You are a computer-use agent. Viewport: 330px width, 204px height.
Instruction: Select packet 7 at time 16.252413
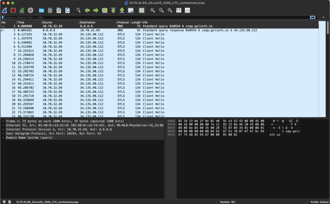[x=160, y=51]
